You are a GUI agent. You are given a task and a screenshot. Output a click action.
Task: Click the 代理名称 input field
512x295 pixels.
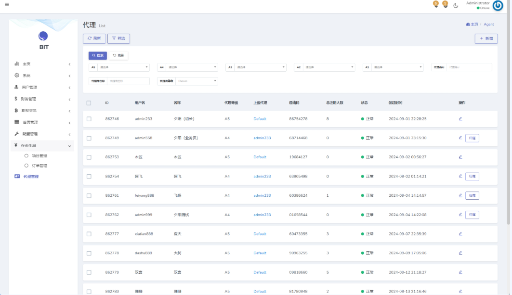pyautogui.click(x=128, y=81)
